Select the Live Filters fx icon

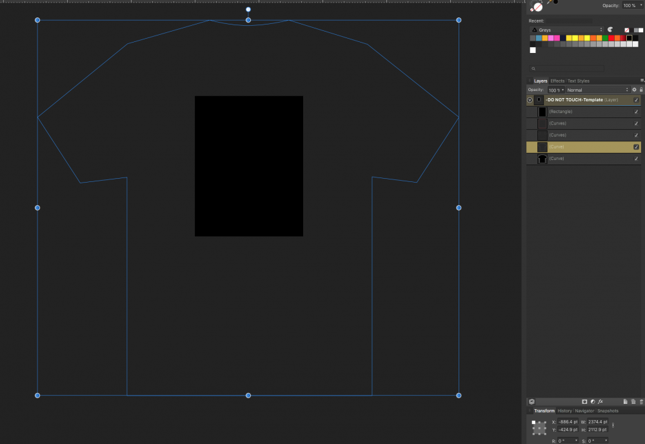600,401
